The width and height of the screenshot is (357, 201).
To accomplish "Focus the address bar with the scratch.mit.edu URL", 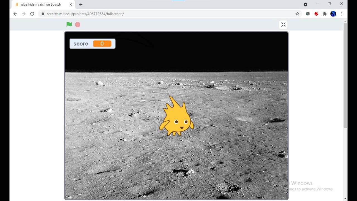I will (170, 14).
